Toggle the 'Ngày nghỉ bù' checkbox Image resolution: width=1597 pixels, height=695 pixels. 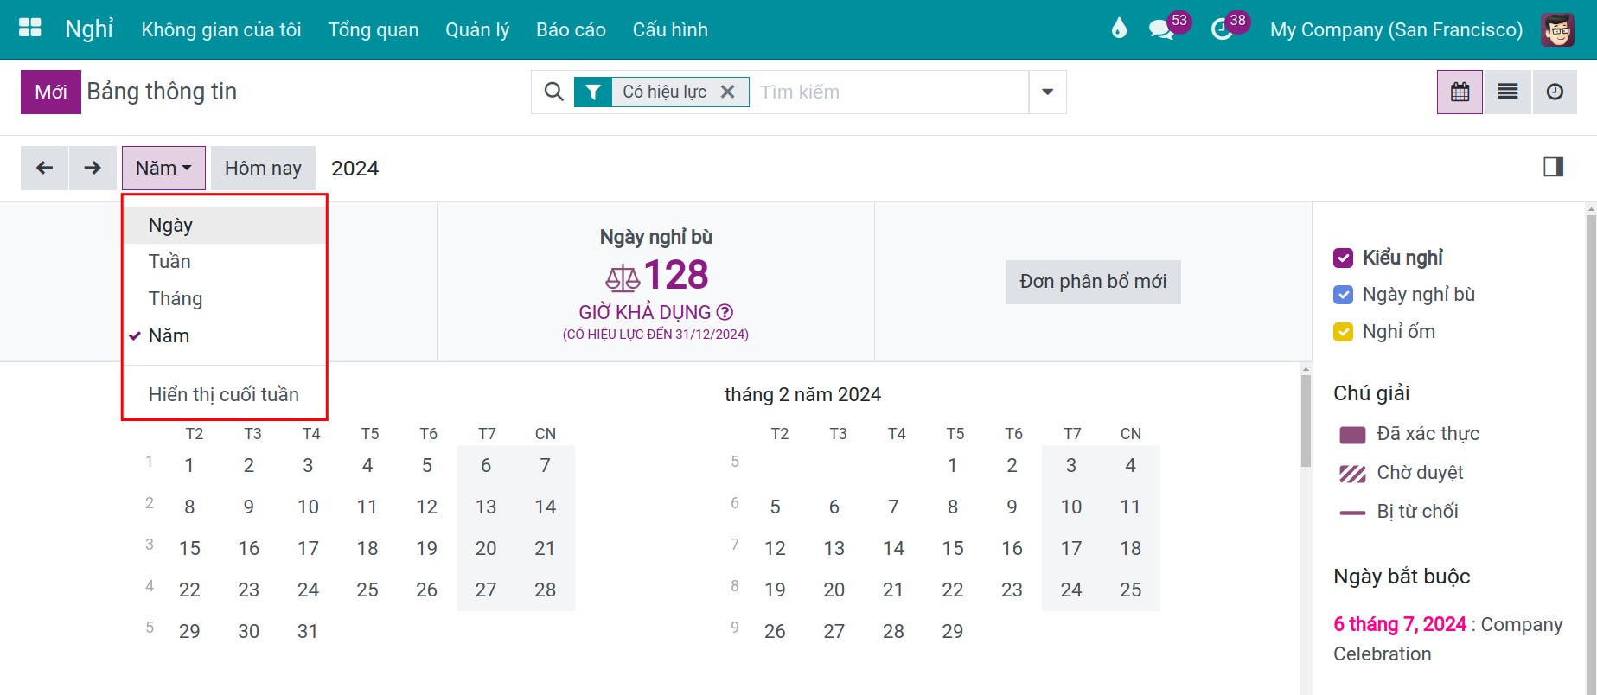1343,295
